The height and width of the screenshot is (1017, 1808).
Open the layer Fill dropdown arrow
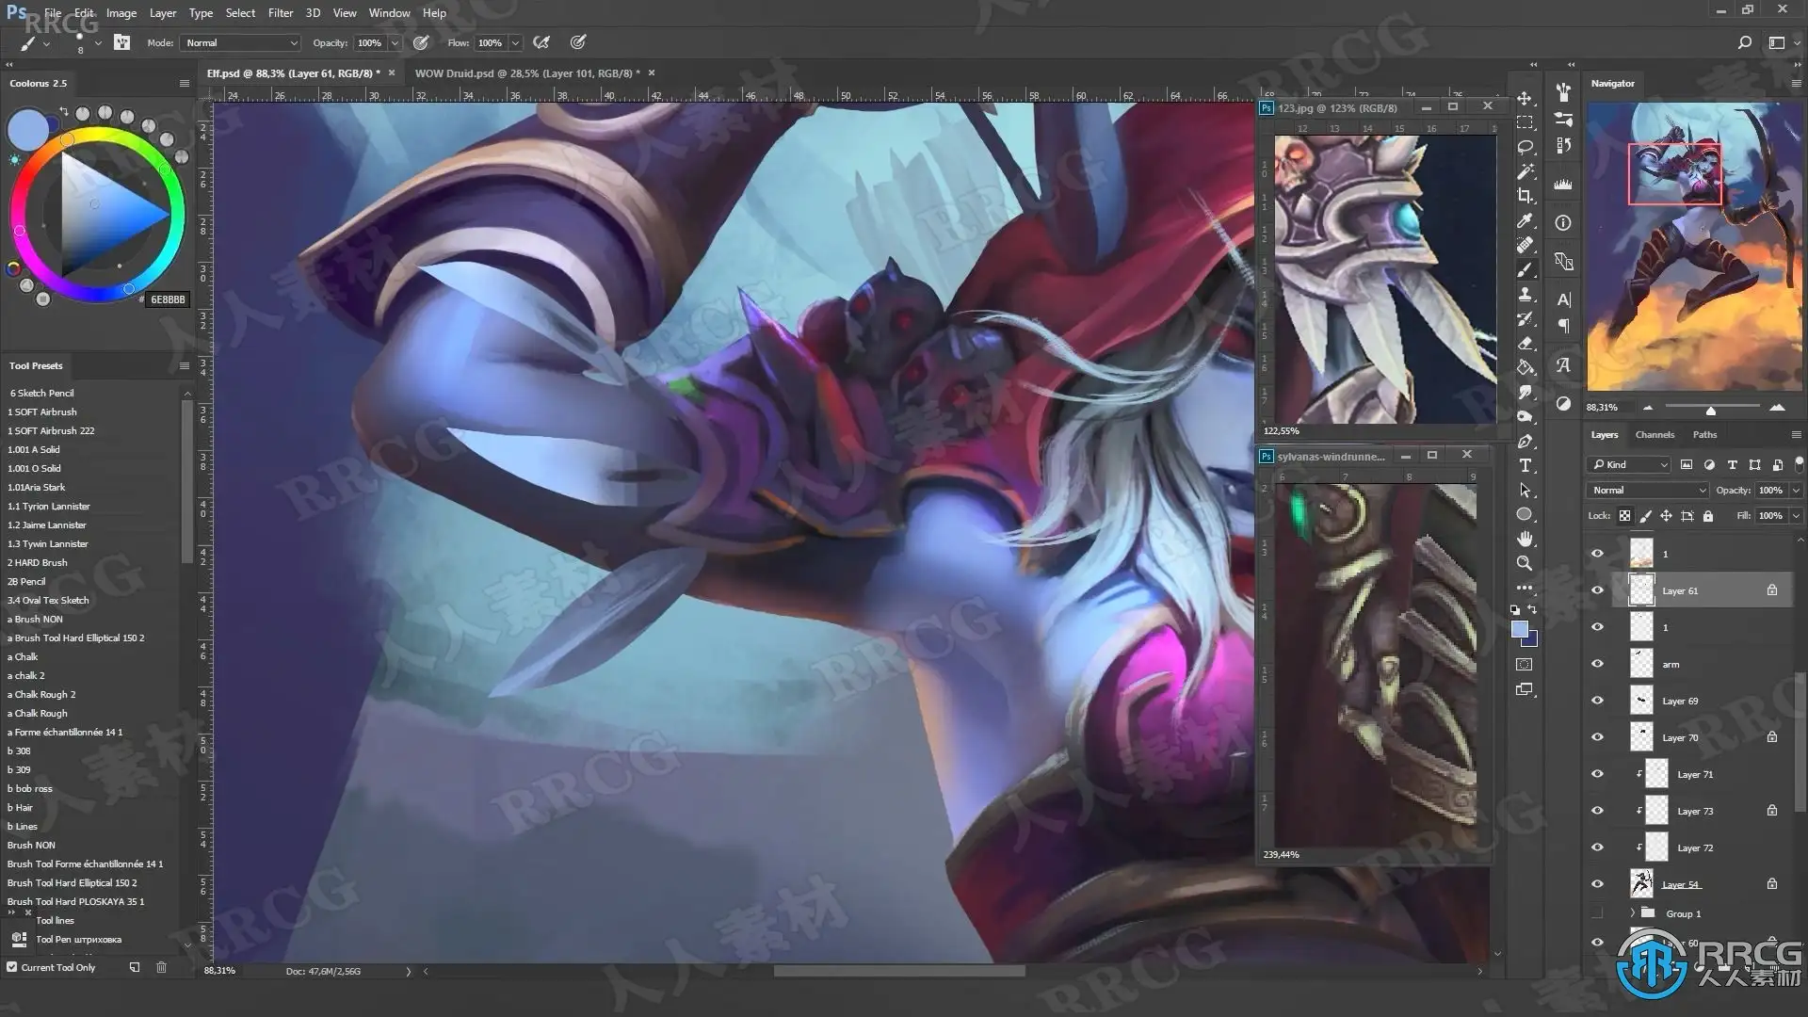[x=1796, y=515]
